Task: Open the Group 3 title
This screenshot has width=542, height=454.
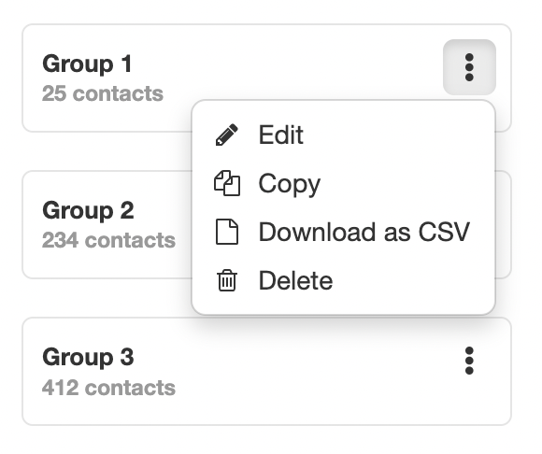Action: pos(88,357)
